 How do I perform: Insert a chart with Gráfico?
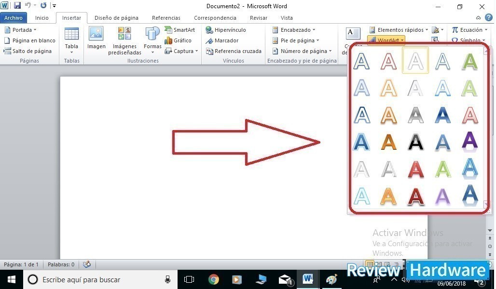[178, 40]
